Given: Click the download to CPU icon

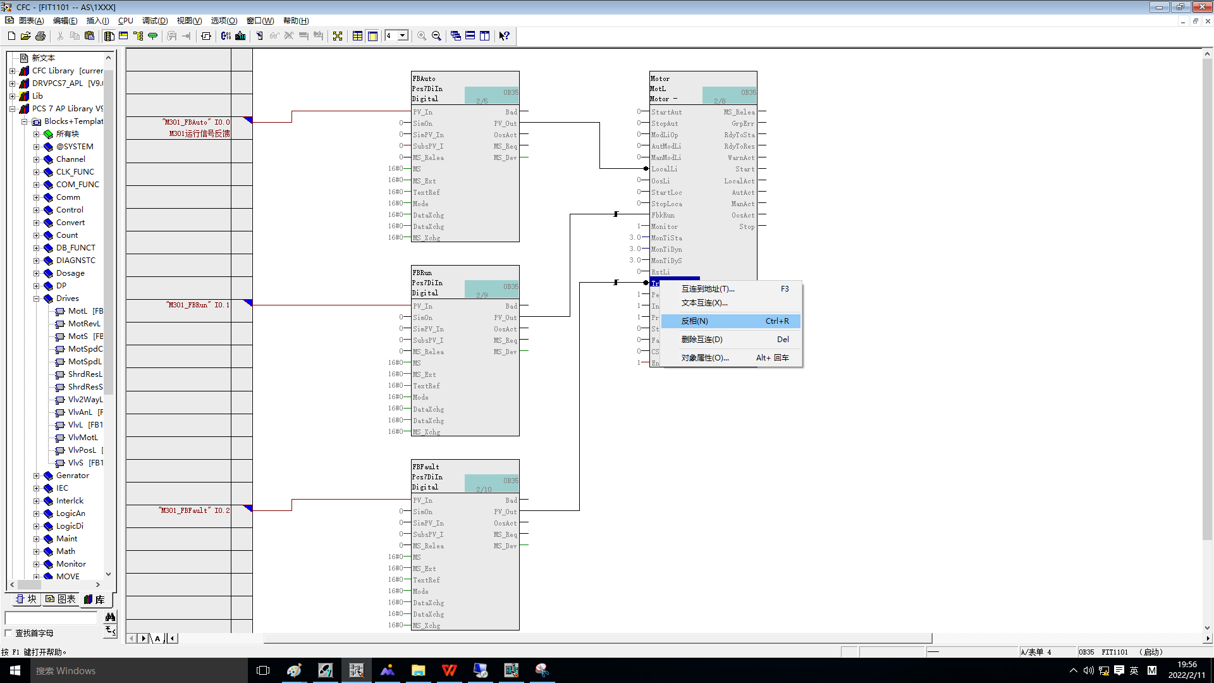Looking at the screenshot, I should pyautogui.click(x=240, y=36).
